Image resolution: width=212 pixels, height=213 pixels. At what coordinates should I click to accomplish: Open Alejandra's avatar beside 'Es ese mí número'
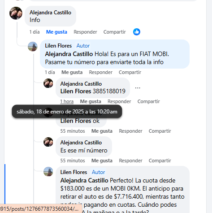(x=48, y=142)
